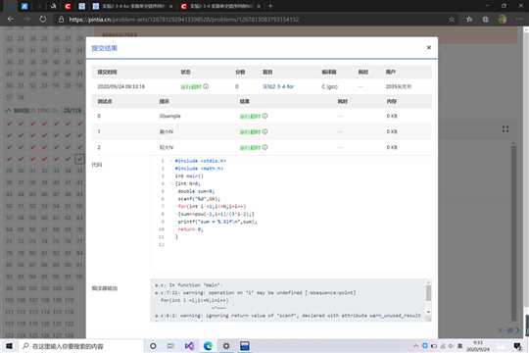Click the Windows taskbar search box

[x=80, y=346]
